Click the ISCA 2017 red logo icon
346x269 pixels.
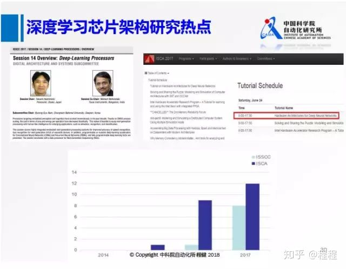(x=149, y=59)
